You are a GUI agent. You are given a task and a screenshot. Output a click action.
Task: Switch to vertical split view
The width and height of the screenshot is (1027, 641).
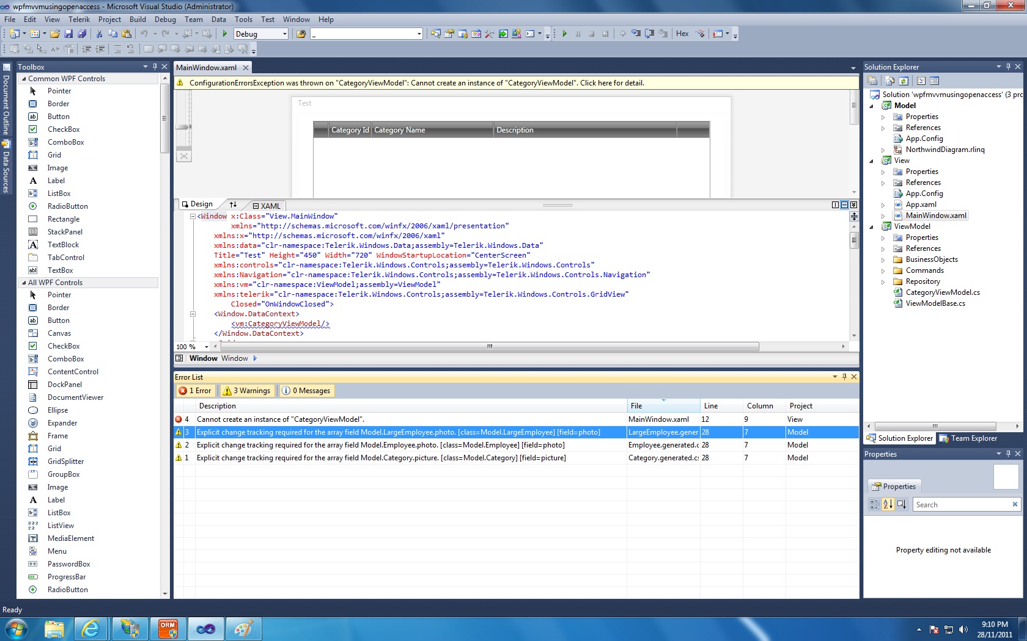[836, 205]
